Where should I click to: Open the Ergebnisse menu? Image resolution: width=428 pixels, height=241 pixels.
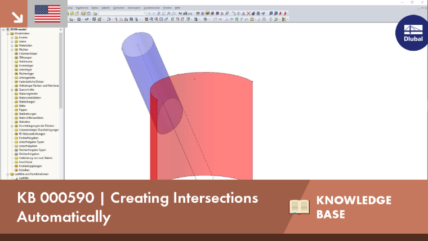[82, 8]
